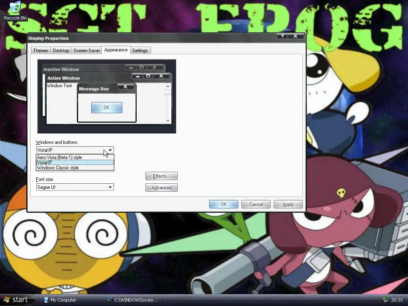Open the Start menu
Viewport: 408px width, 306px height.
[x=17, y=300]
